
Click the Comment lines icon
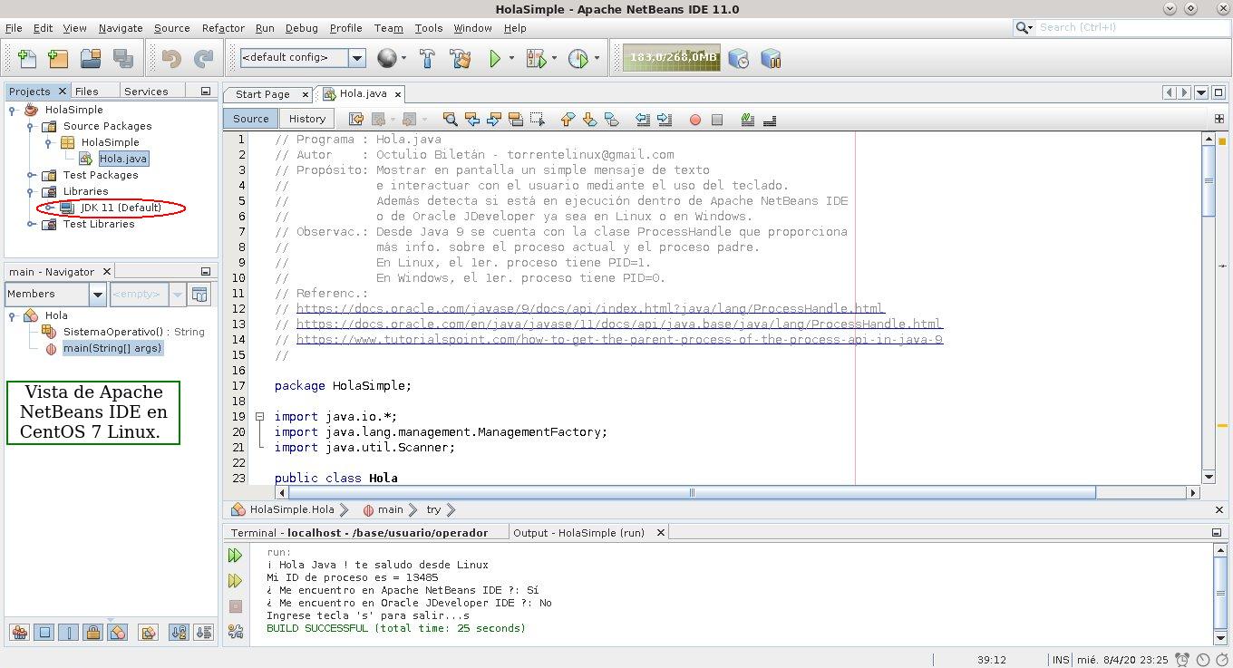[748, 119]
